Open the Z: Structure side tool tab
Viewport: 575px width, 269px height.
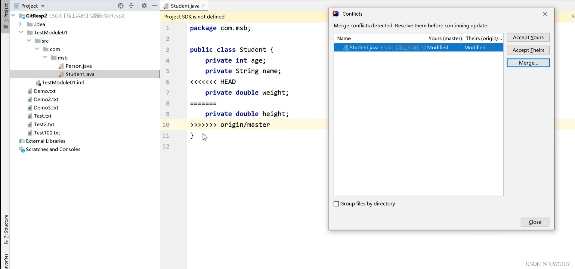(6, 229)
